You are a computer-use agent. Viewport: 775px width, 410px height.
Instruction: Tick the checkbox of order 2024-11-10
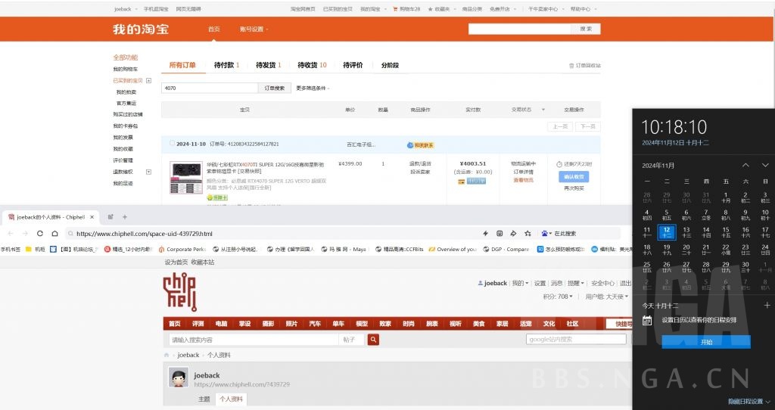tap(172, 143)
